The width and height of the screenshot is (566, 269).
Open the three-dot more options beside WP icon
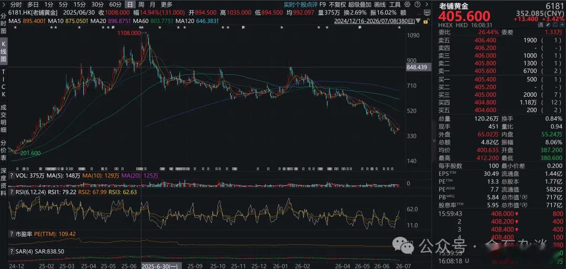pos(419,15)
